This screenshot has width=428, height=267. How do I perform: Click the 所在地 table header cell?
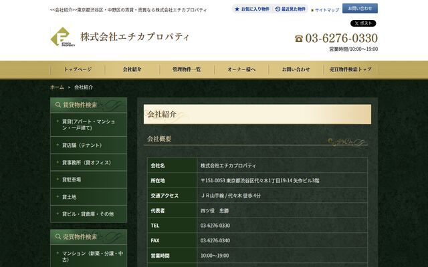[x=173, y=180]
